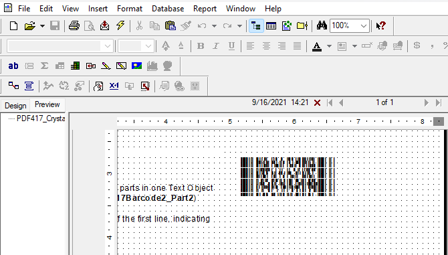Click the Insert Chart icon
Screen dimensions: 448x255
pos(152,66)
